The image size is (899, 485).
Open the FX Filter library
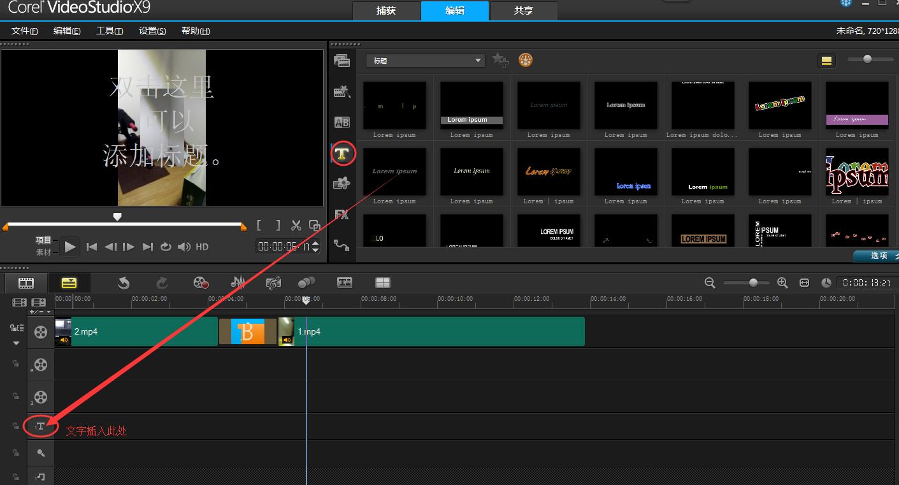(342, 215)
